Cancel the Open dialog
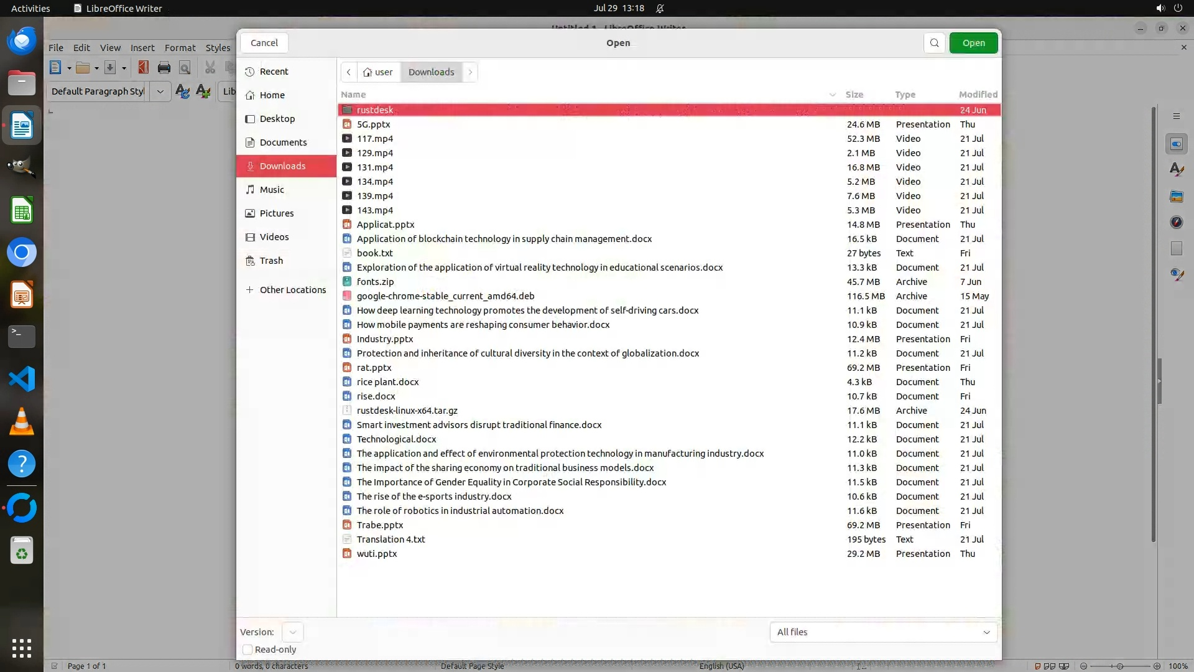 (264, 43)
